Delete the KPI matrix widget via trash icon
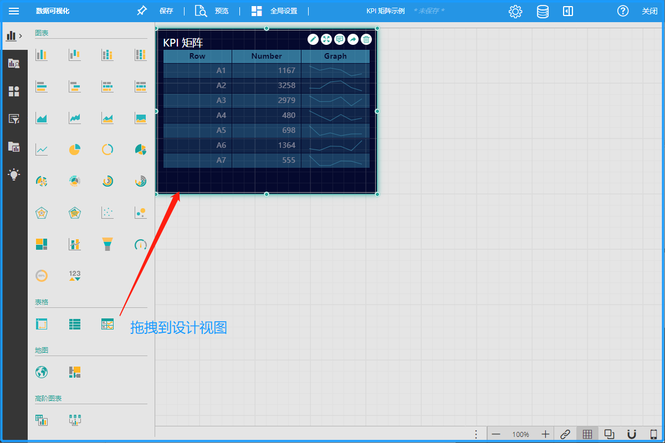Screen dimensions: 665x443 point(366,39)
